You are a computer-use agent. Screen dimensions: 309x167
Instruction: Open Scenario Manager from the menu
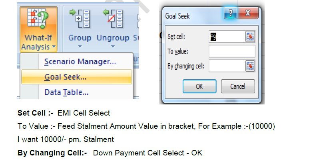click(x=80, y=62)
